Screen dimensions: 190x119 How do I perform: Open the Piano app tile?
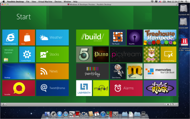coord(101,54)
